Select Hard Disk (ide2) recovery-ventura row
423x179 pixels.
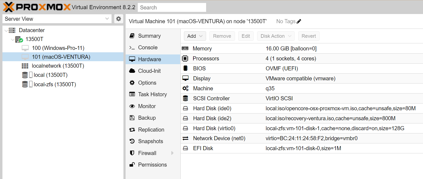click(302, 118)
